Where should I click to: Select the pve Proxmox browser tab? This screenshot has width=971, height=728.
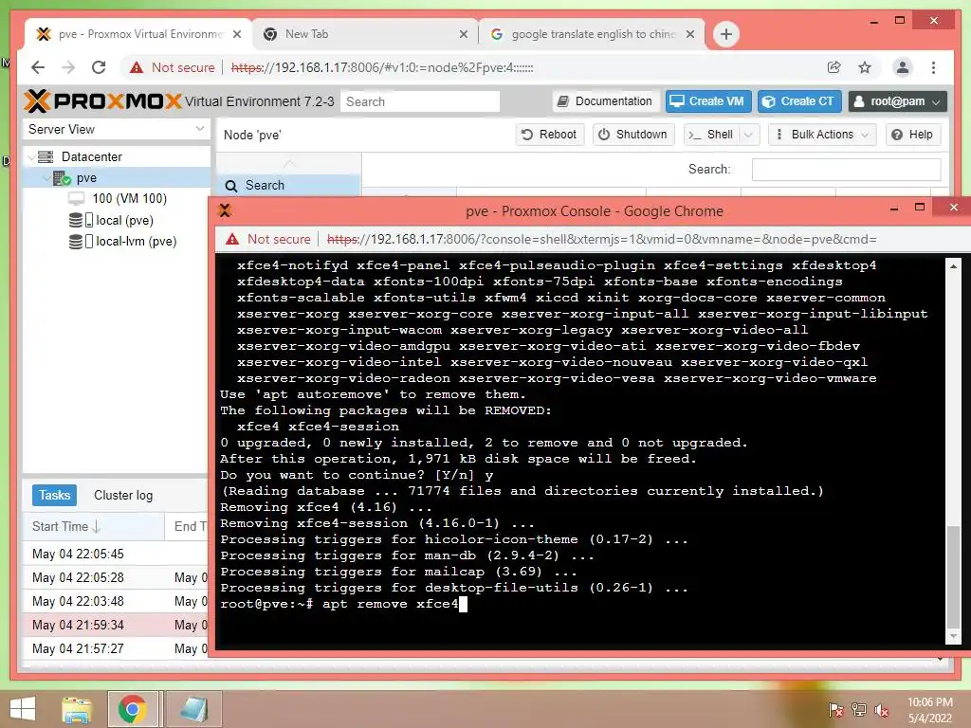coord(139,34)
